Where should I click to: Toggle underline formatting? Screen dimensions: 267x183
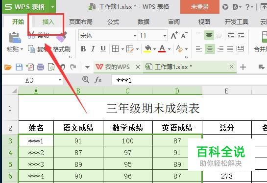[103, 49]
